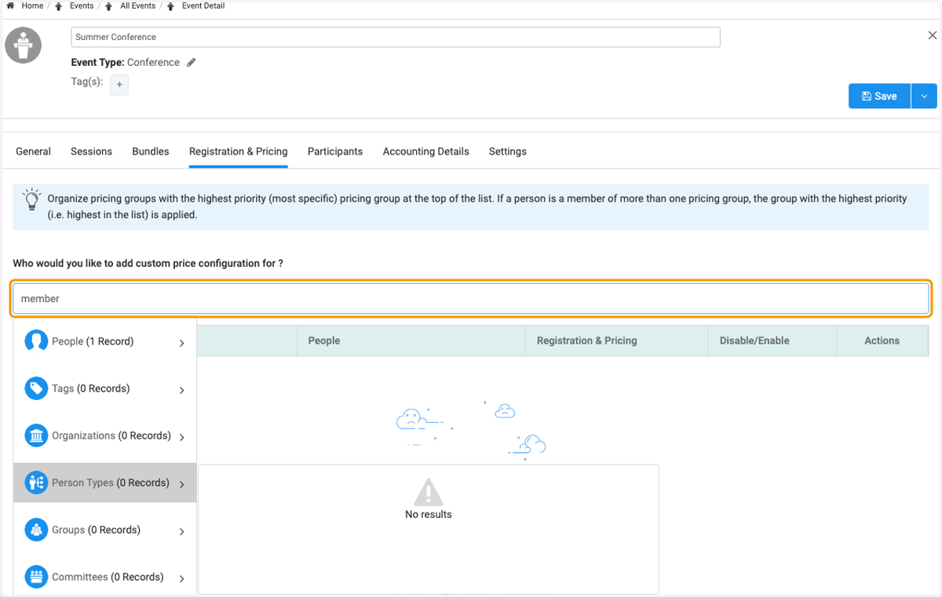
Task: Click the Events breadcrumb podium icon
Action: coord(59,5)
